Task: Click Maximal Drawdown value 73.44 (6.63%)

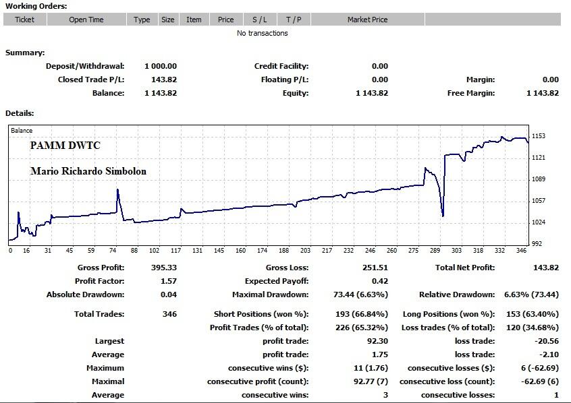Action: click(x=360, y=294)
